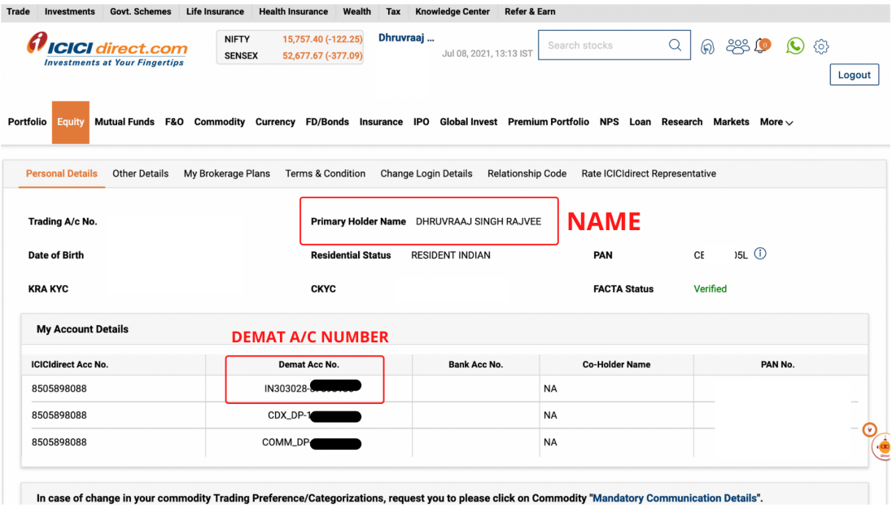Screen dimensions: 892x513
Task: Open the settings gear icon
Action: click(821, 46)
